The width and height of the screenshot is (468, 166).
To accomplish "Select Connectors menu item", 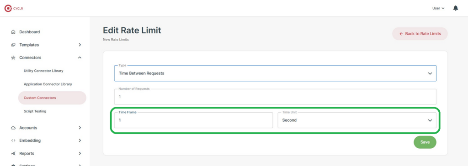I will click(30, 58).
